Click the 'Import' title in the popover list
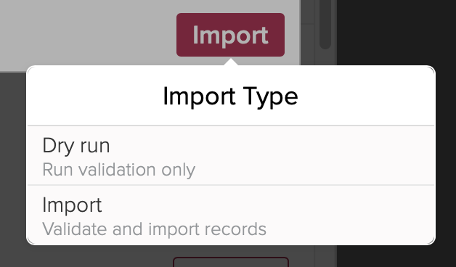The image size is (456, 267). (72, 205)
